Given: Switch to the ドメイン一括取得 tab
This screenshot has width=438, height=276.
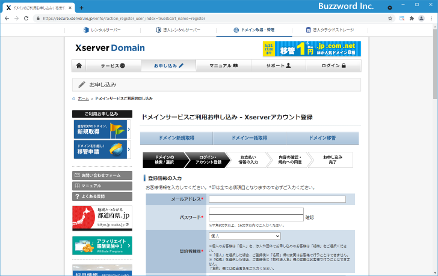Looking at the screenshot, I should tap(250, 138).
